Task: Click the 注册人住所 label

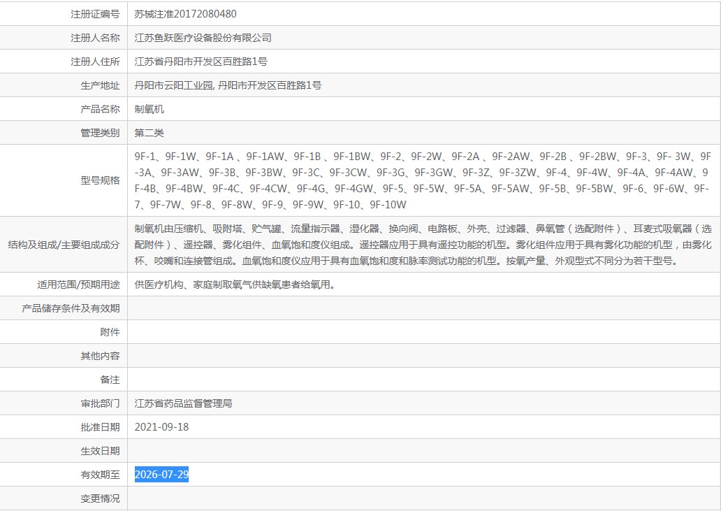Action: coord(95,62)
